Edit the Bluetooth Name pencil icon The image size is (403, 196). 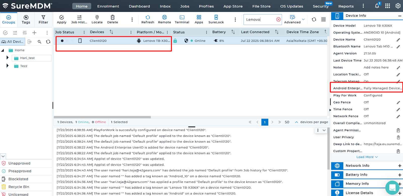click(x=398, y=47)
